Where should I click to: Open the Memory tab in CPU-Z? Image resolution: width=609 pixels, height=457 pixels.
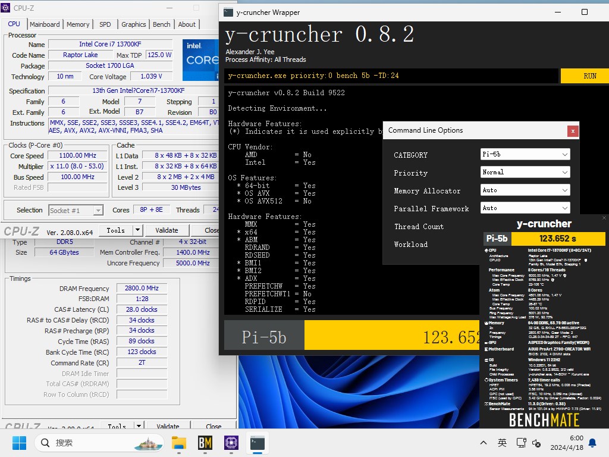click(x=78, y=24)
